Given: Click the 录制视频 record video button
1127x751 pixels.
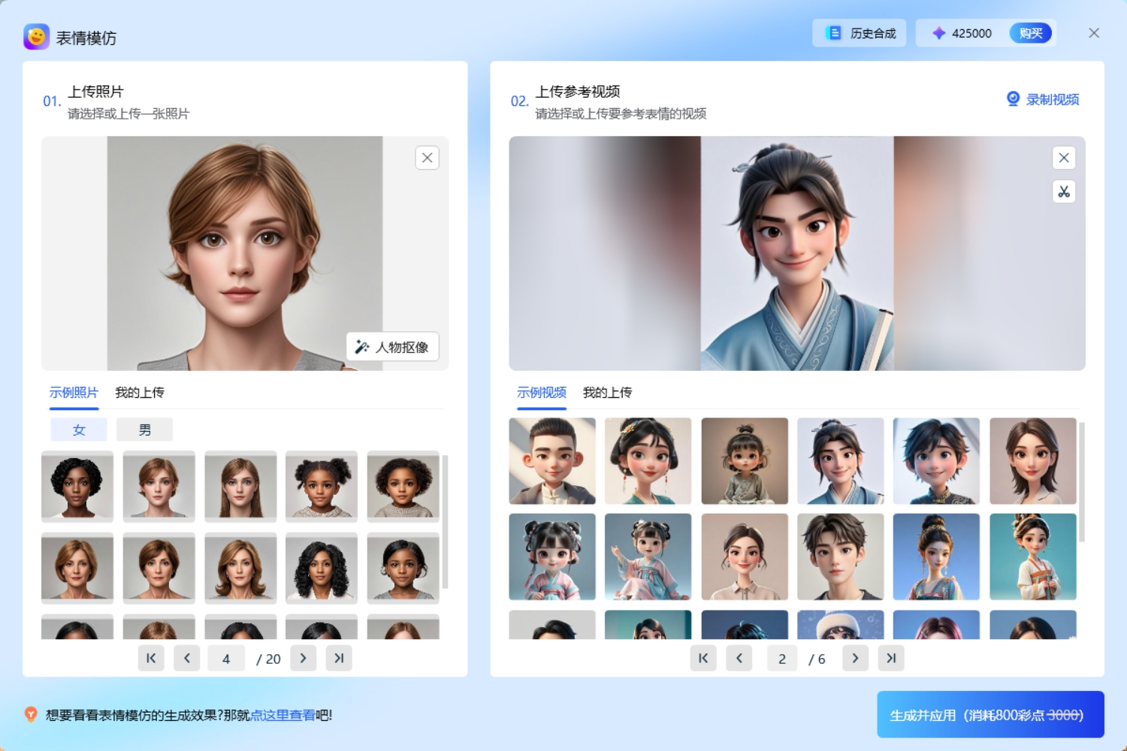Looking at the screenshot, I should click(1043, 99).
